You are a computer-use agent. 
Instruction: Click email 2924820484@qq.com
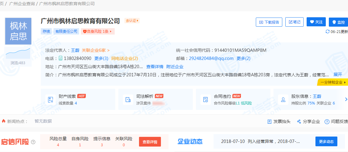211,58
